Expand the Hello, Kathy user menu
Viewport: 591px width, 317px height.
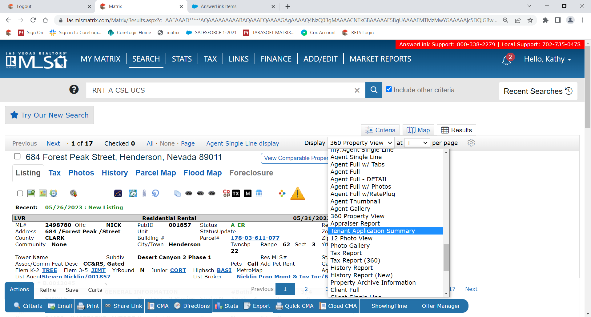(547, 59)
